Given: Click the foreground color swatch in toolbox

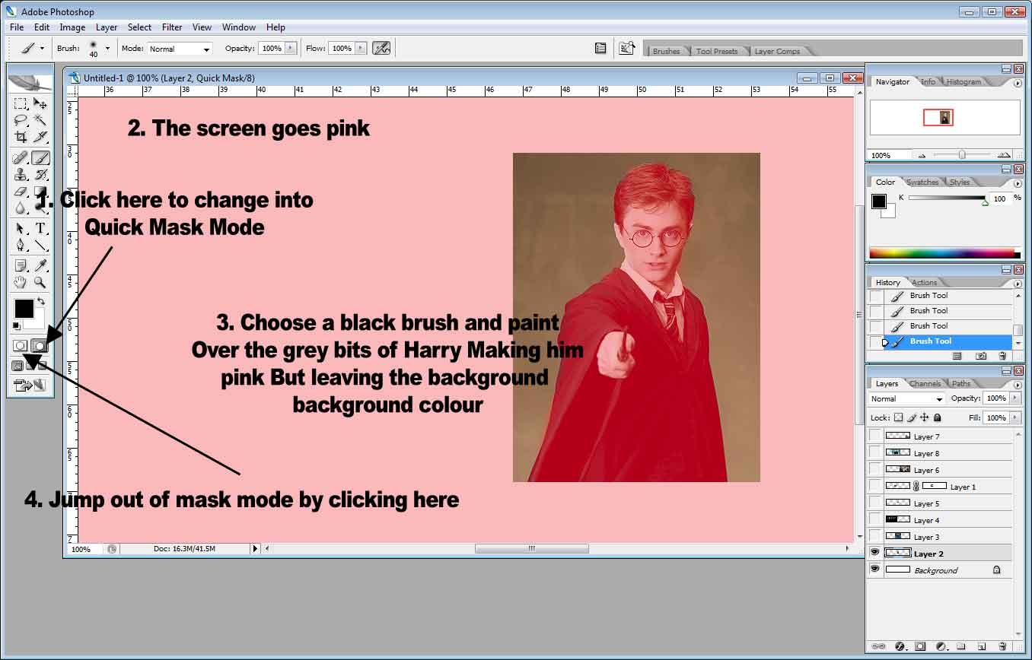Looking at the screenshot, I should tap(24, 308).
